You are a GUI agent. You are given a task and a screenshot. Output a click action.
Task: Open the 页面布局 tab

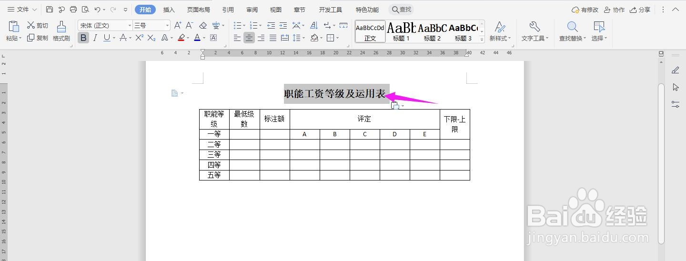click(199, 10)
